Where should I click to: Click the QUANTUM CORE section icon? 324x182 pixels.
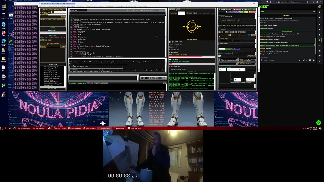tap(170, 42)
